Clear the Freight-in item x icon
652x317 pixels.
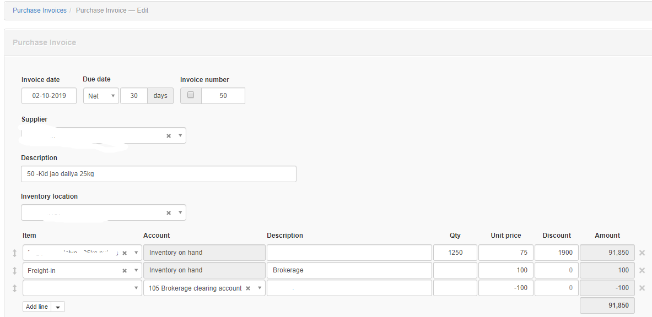click(x=125, y=271)
